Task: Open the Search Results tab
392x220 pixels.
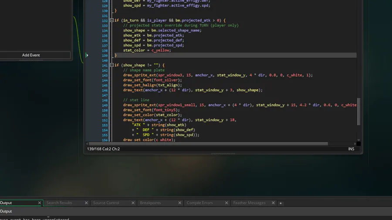Action: pos(59,203)
